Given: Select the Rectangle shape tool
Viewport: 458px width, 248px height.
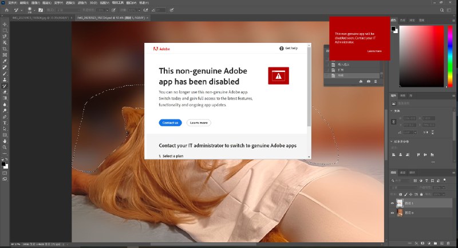Looking at the screenshot, I should pyautogui.click(x=5, y=135).
